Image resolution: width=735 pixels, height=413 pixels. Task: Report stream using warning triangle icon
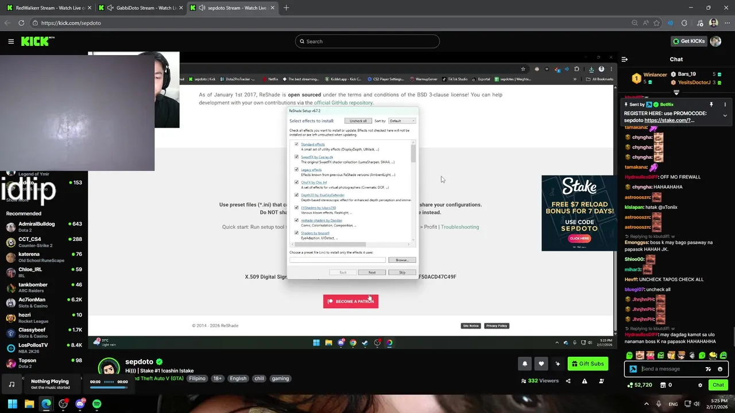click(585, 381)
